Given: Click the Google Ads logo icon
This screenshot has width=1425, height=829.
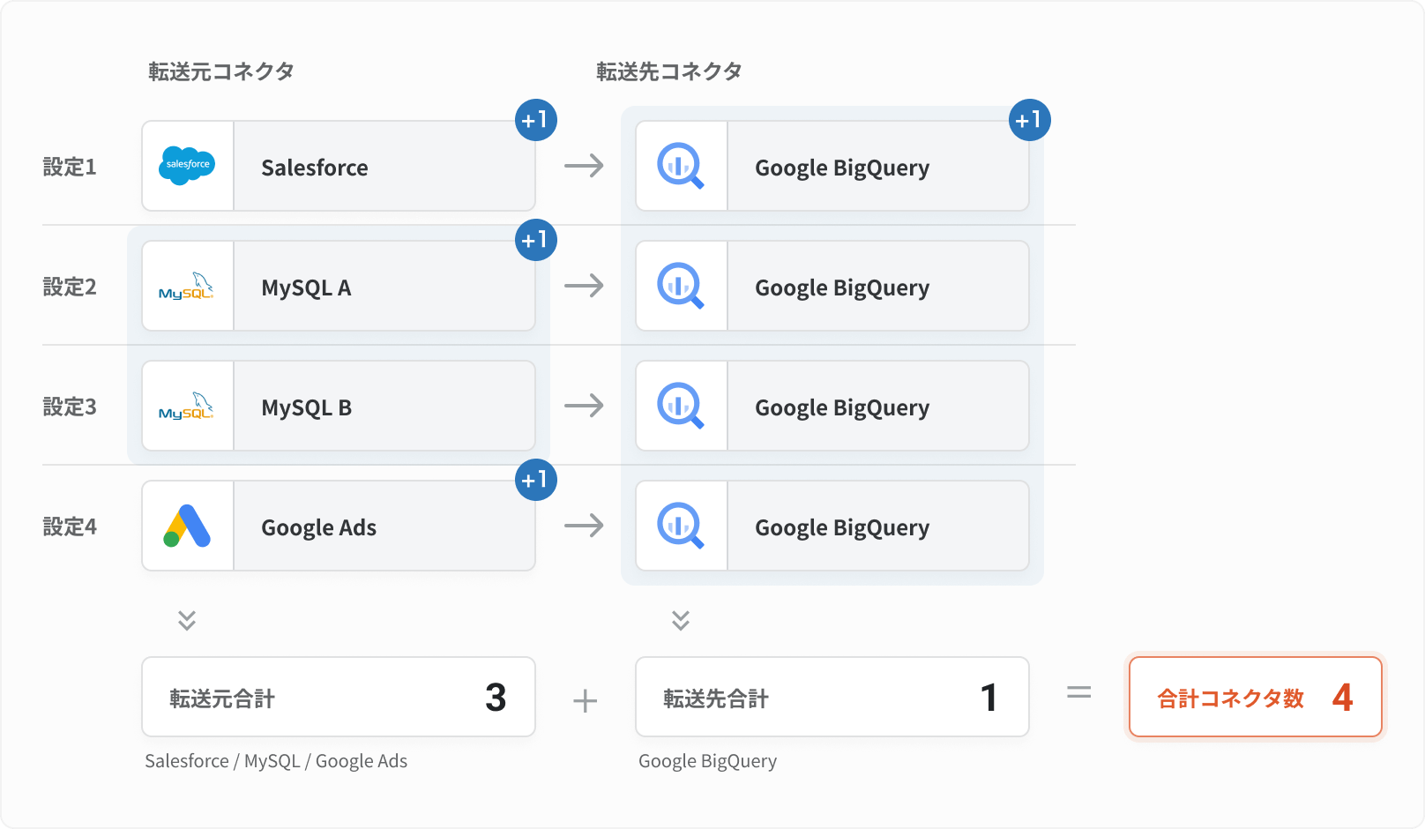Looking at the screenshot, I should [x=187, y=526].
